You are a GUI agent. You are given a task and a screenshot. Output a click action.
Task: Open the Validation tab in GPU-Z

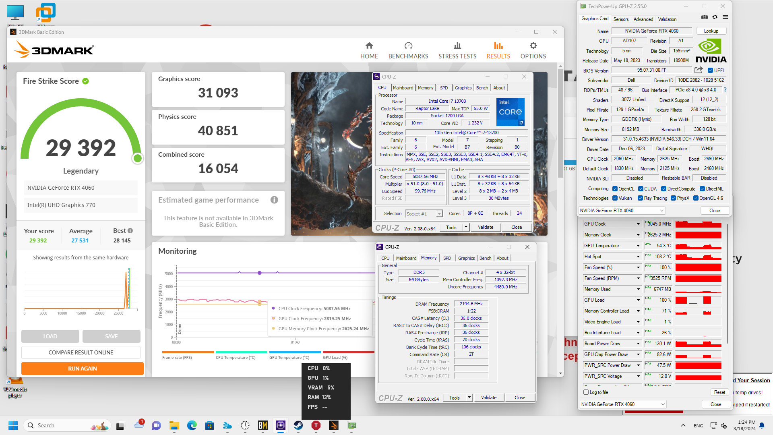point(667,19)
